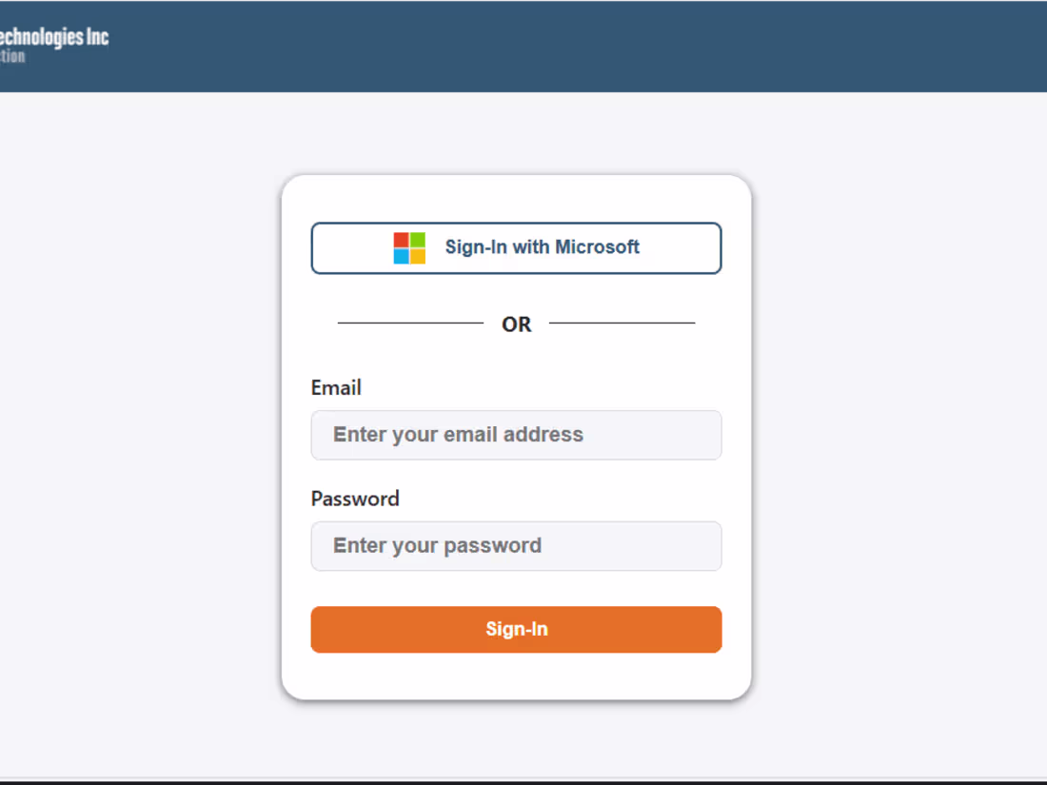The height and width of the screenshot is (785, 1047).
Task: Click the Technologies Inc company logo
Action: coord(53,38)
